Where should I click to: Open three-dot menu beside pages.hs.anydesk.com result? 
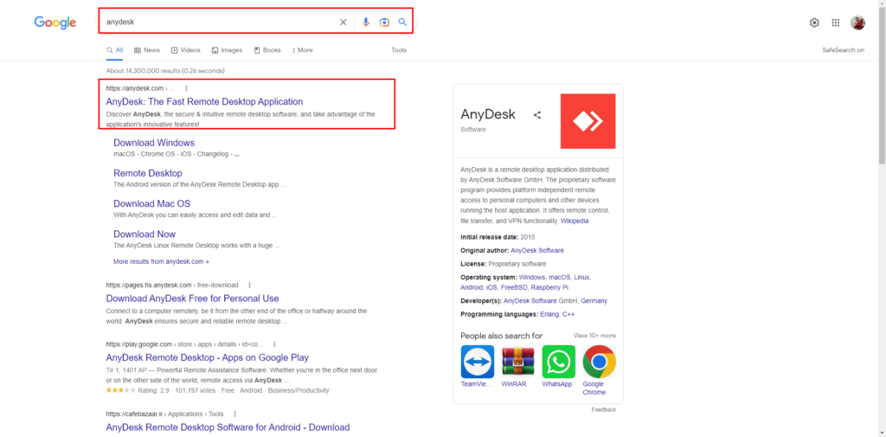250,285
